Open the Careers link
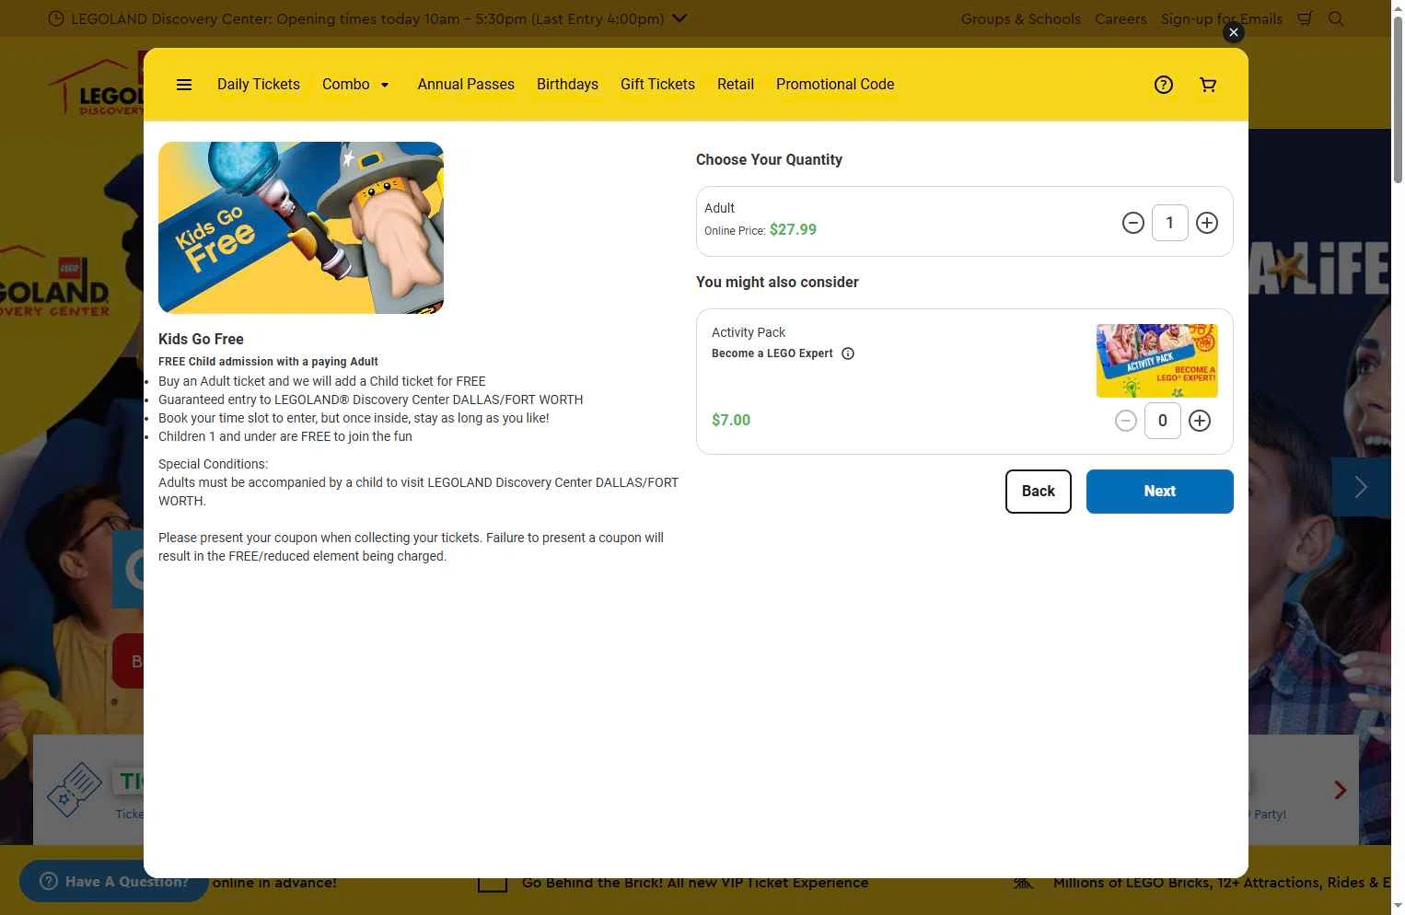Image resolution: width=1405 pixels, height=915 pixels. (x=1121, y=19)
